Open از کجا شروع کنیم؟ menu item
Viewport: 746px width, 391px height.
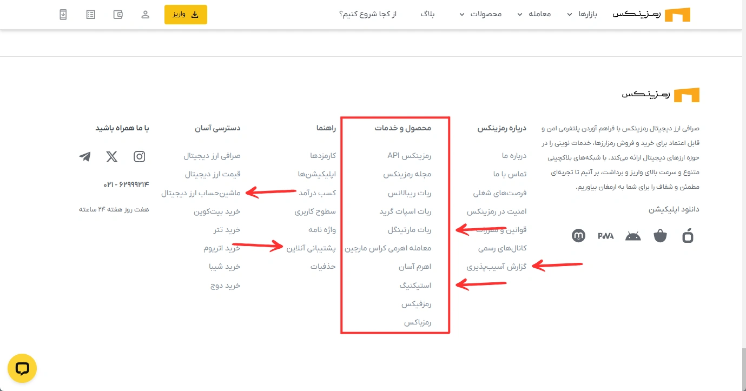click(x=368, y=15)
